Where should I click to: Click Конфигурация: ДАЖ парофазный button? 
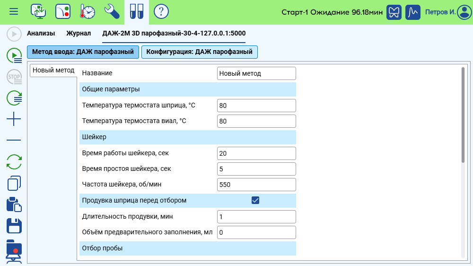tap(199, 52)
